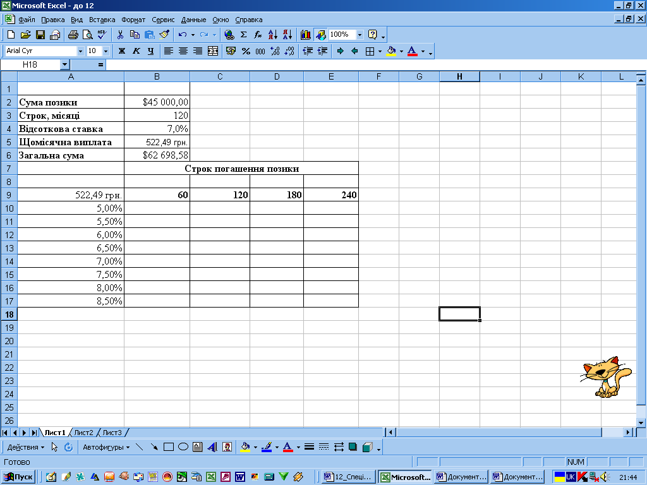The width and height of the screenshot is (647, 485).
Task: Activate the Format Painter brush
Action: [164, 35]
